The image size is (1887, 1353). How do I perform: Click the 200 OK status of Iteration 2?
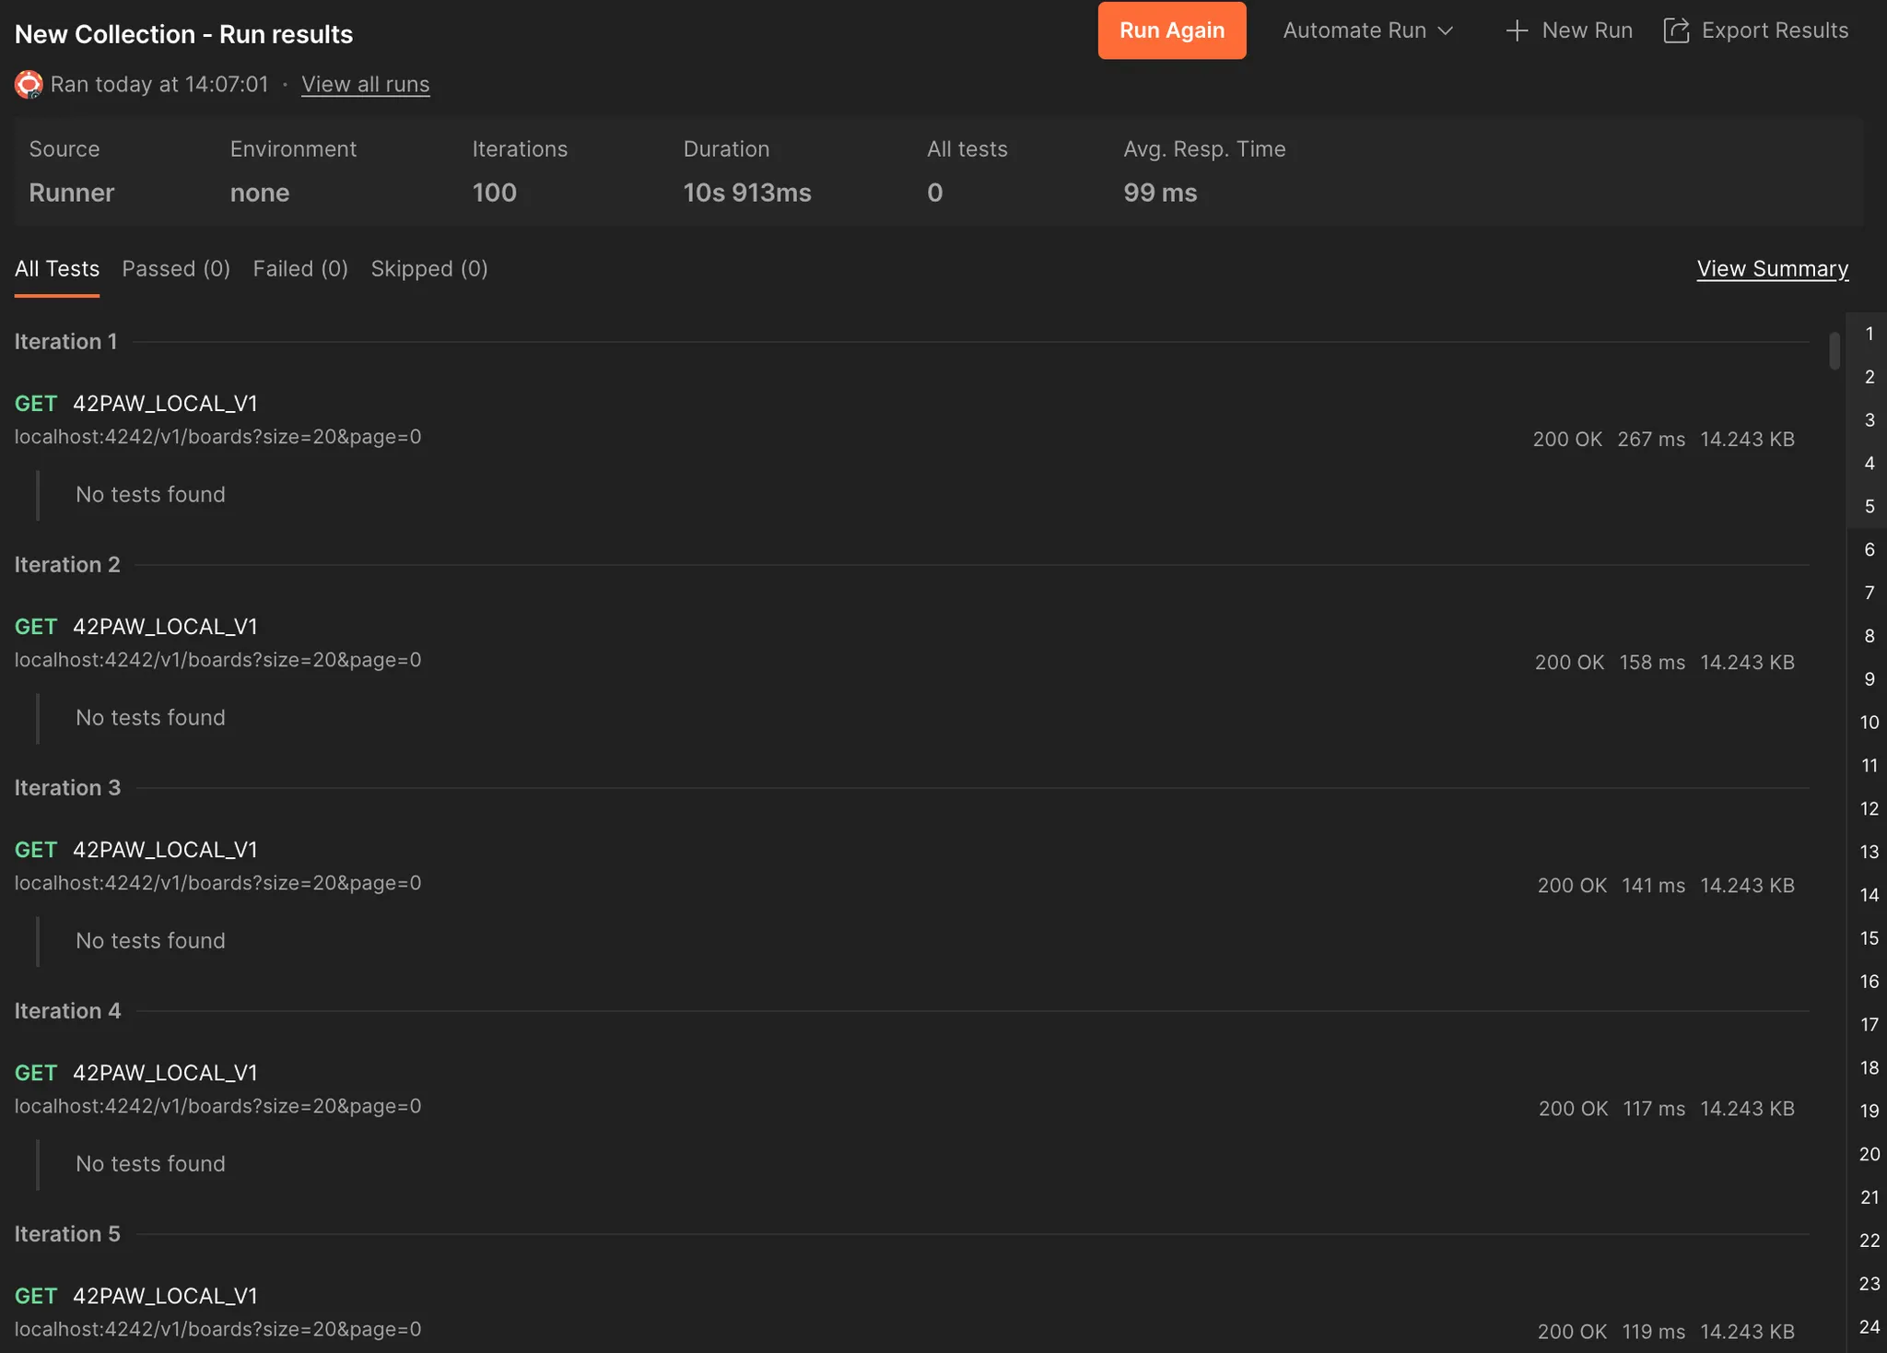(1568, 662)
